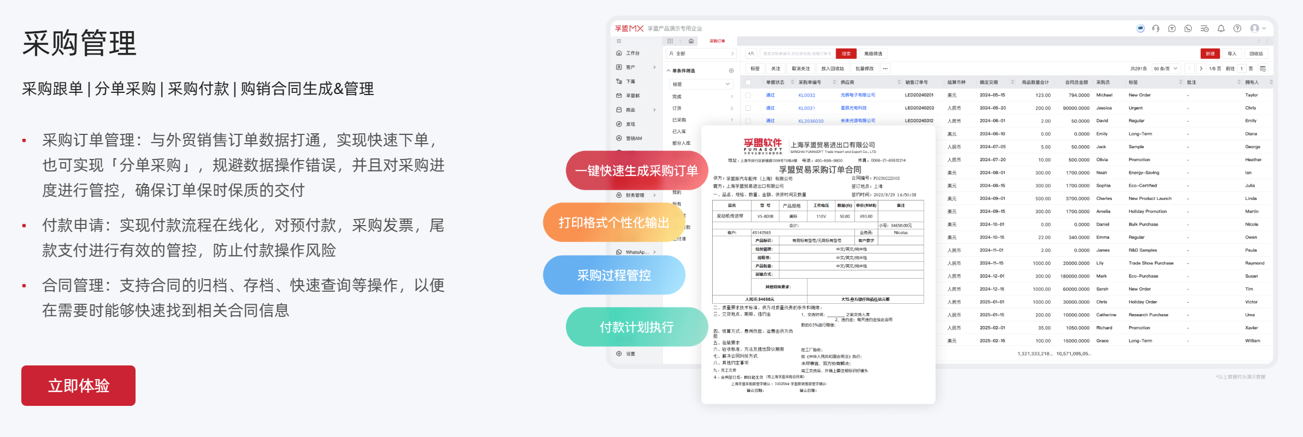Open supplier 星辰光电科技 link
Viewport: 1303px width, 437px height.
pos(853,108)
